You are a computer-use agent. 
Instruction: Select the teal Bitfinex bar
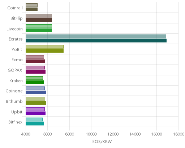click(x=35, y=124)
